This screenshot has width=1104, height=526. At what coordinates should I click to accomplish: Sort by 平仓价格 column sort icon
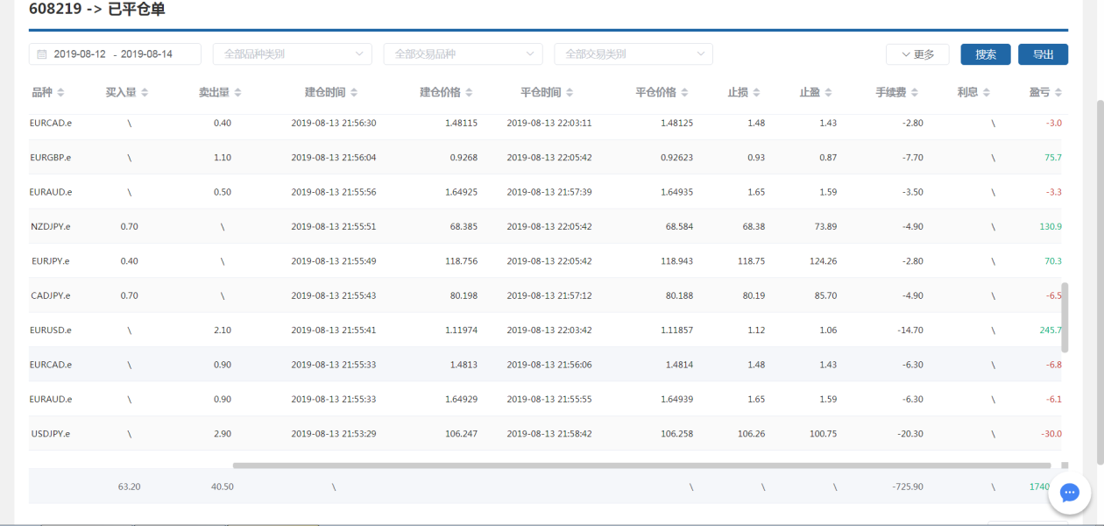[x=684, y=93]
